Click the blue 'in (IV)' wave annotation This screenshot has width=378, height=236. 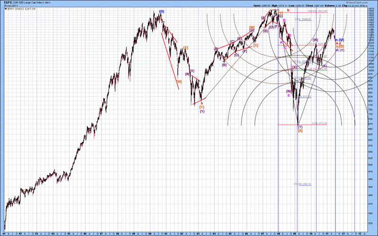click(x=340, y=40)
